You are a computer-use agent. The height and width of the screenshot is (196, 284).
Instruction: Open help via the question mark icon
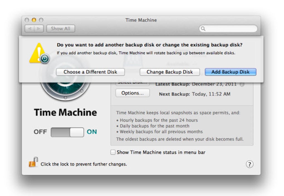pos(250,164)
